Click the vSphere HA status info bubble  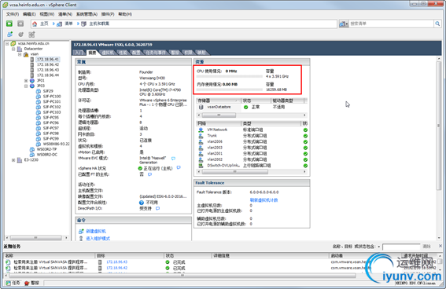click(x=179, y=168)
